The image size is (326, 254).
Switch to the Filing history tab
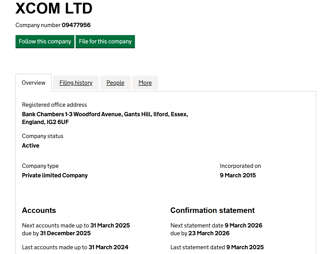coord(76,83)
